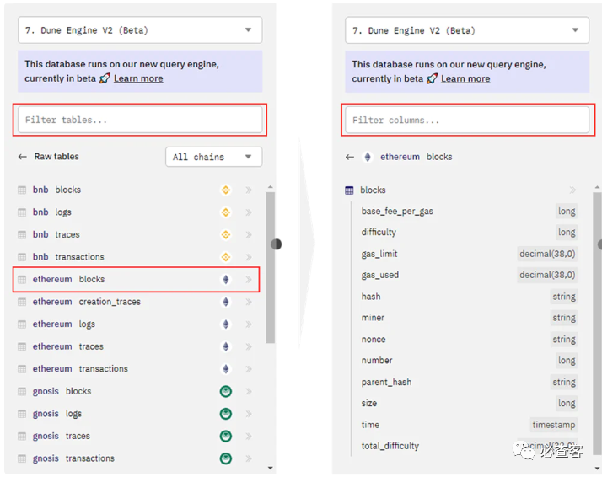602x477 pixels.
Task: Open the All chains dropdown
Action: coord(213,157)
